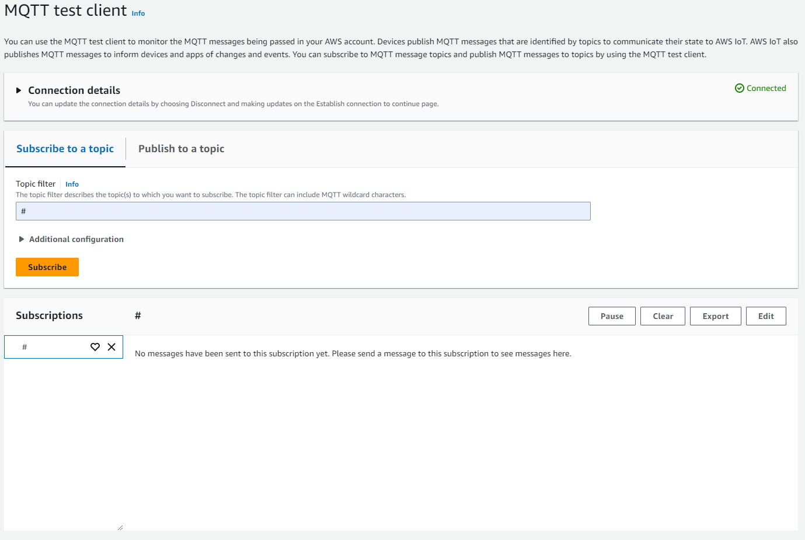
Task: Focus the Topic filter input field
Action: 303,211
